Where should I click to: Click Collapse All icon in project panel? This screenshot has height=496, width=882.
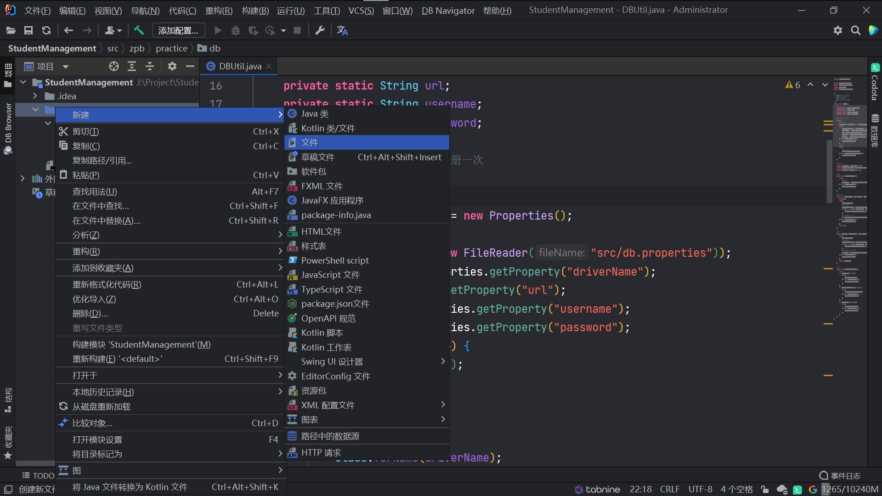coord(150,67)
